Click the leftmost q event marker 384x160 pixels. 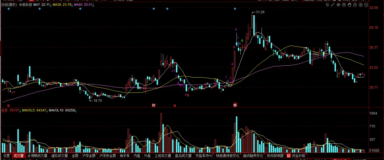tap(8, 105)
